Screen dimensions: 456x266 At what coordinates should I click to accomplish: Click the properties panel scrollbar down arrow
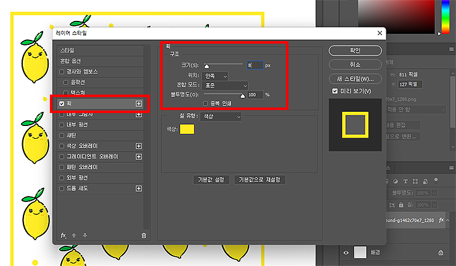[453, 147]
